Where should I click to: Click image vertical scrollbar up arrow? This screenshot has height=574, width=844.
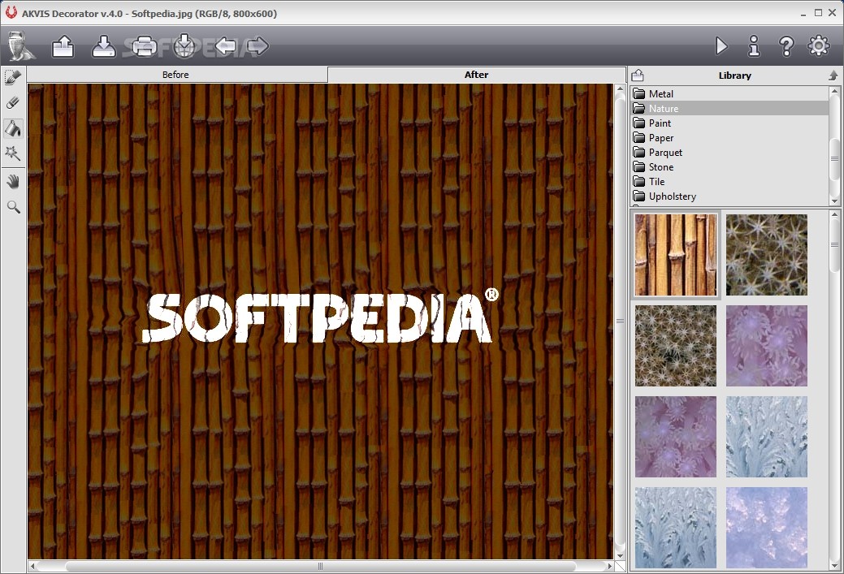tap(620, 88)
